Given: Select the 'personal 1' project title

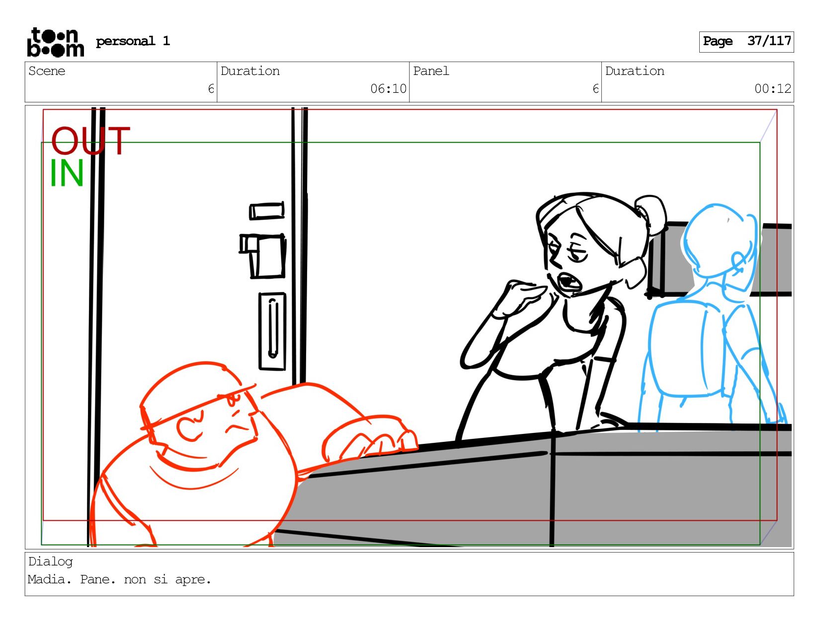Looking at the screenshot, I should [x=133, y=41].
